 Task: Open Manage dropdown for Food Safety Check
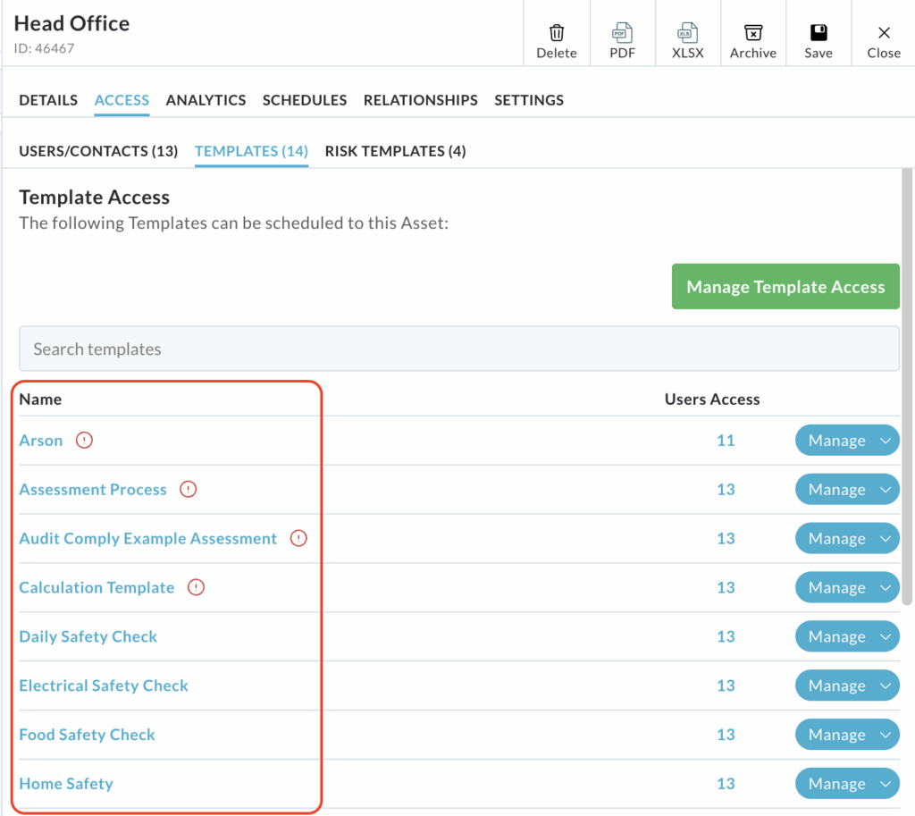(x=886, y=735)
